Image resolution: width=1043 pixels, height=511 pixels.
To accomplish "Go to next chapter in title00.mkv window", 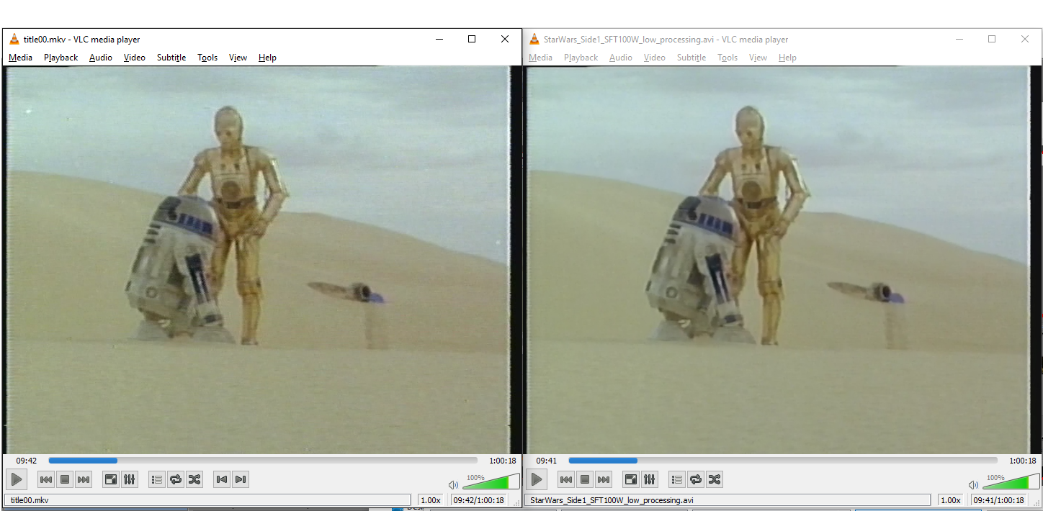I will 241,479.
